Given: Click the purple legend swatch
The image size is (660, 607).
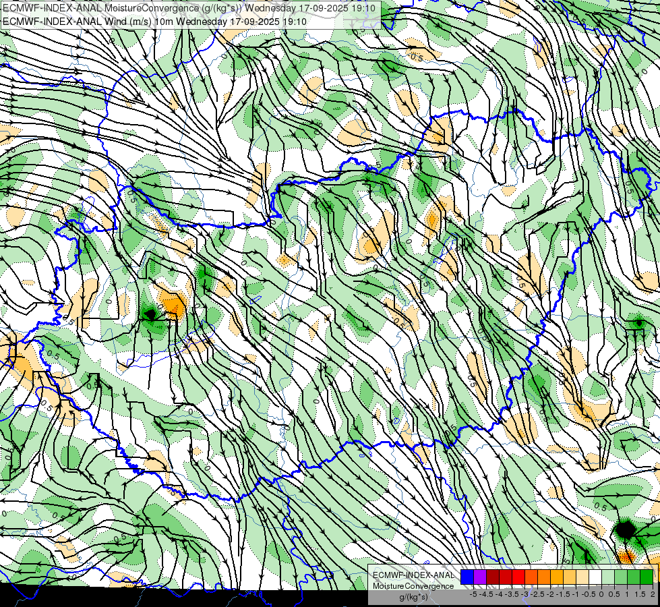Looking at the screenshot, I should 480,577.
